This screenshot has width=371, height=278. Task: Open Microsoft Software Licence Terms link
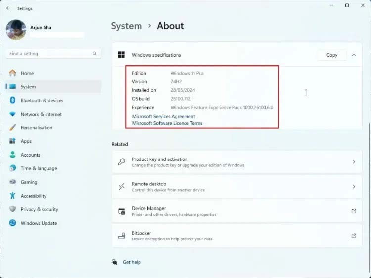tap(167, 123)
